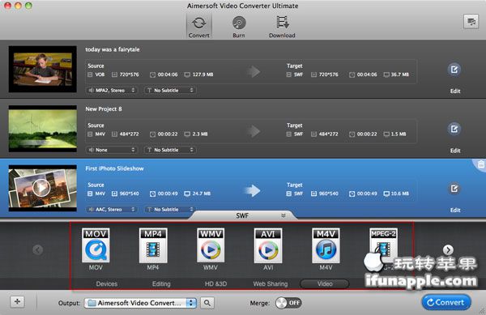
Task: Open the None audio dropdown for New Project 8
Action: [x=112, y=150]
